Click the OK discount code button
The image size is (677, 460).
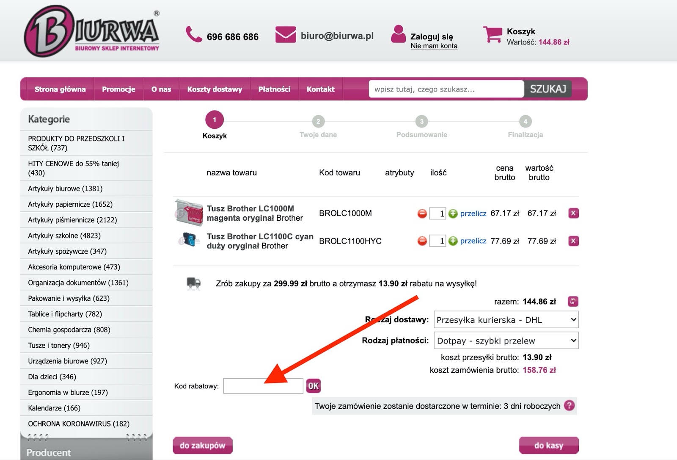pos(314,386)
